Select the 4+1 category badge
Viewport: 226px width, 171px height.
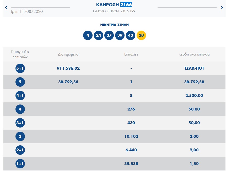click(20, 96)
